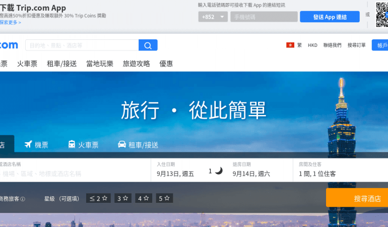Click the magnifier search icon button
Viewport: 388px width, 227px height.
(148, 45)
